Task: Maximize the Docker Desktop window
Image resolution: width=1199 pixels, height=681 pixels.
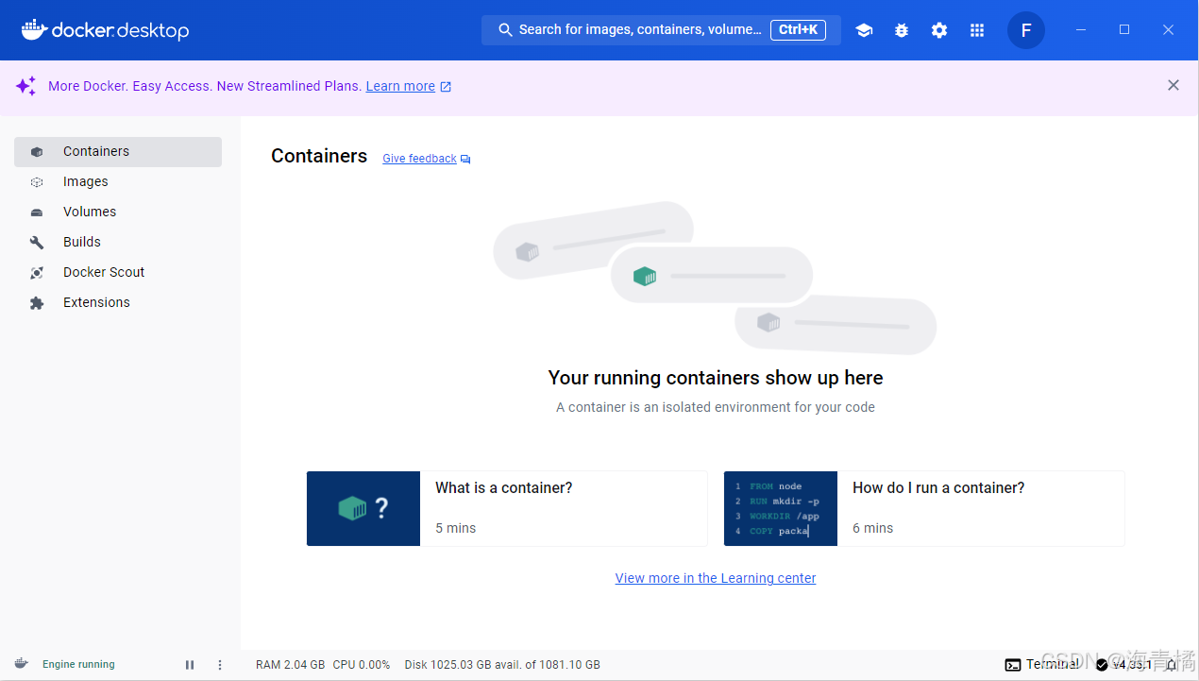Action: click(x=1124, y=30)
